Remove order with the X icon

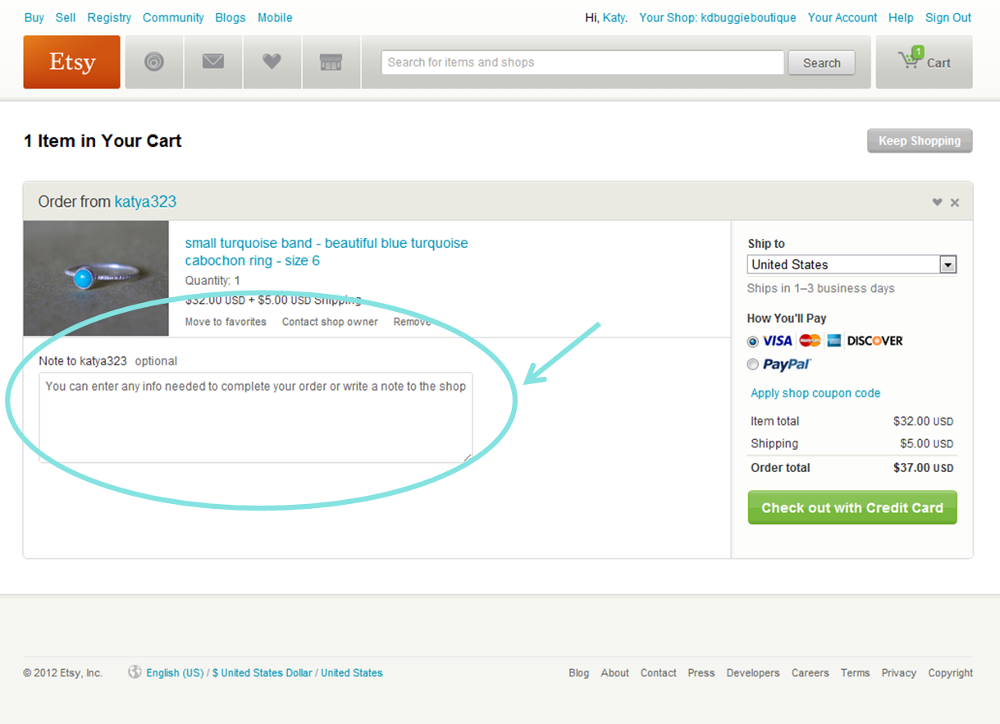[955, 203]
